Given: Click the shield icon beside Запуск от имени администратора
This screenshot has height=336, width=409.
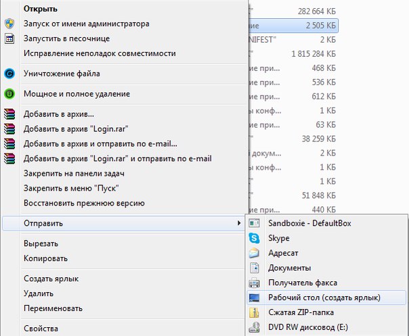Looking at the screenshot, I should tap(9, 24).
